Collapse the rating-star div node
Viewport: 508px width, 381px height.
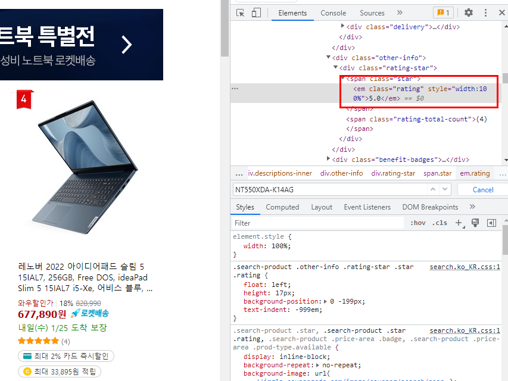coord(335,67)
